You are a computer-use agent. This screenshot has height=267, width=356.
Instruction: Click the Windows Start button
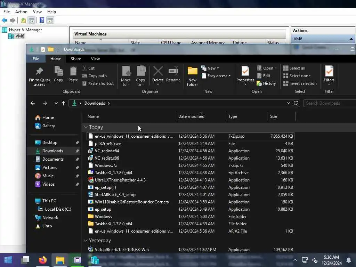pos(8,260)
